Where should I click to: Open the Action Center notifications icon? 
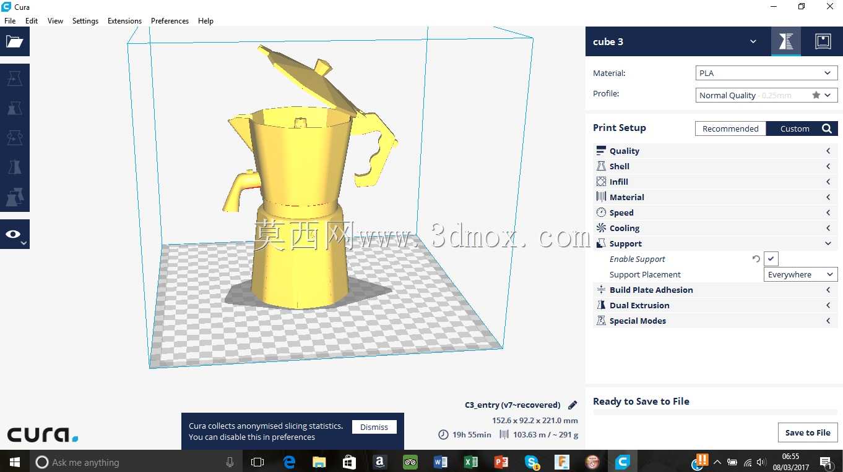(x=826, y=462)
